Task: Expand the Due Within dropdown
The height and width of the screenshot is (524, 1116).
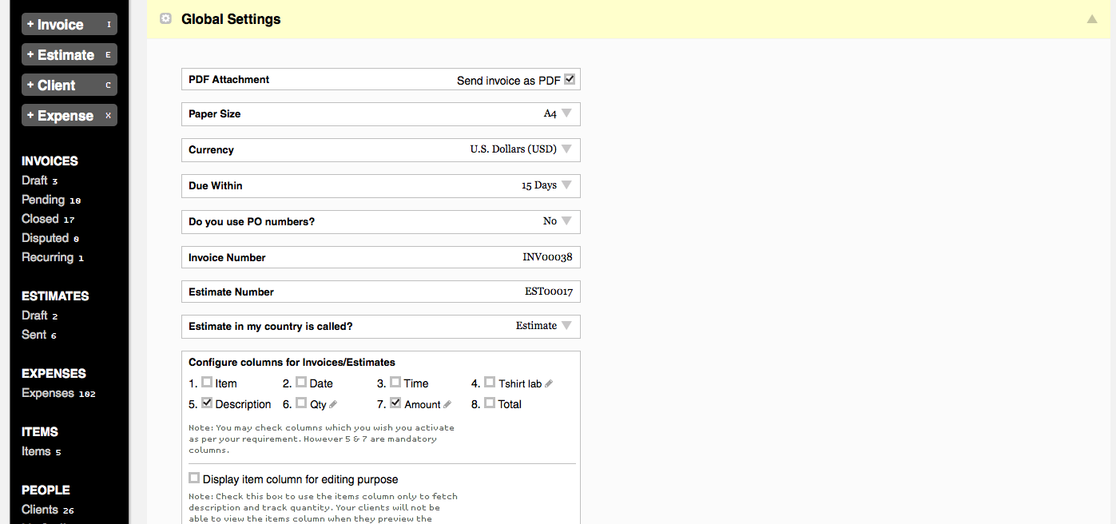Action: click(566, 185)
